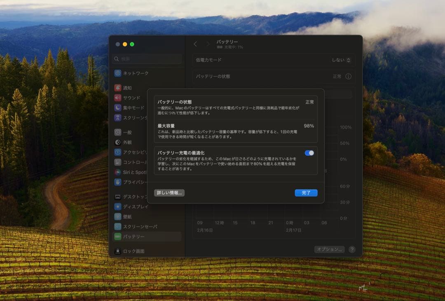Select the Wallpaper icon in sidebar
This screenshot has height=301, width=445.
(118, 216)
